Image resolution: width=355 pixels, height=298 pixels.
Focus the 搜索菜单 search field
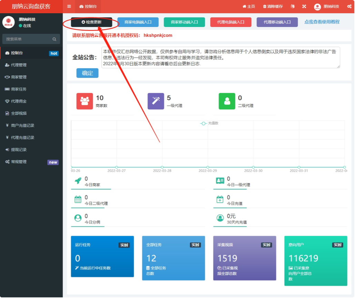coord(31,39)
